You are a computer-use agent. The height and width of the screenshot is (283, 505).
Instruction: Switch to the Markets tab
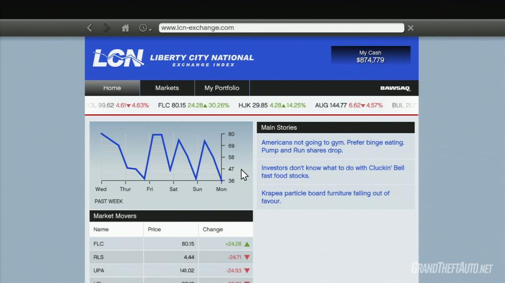coord(167,88)
